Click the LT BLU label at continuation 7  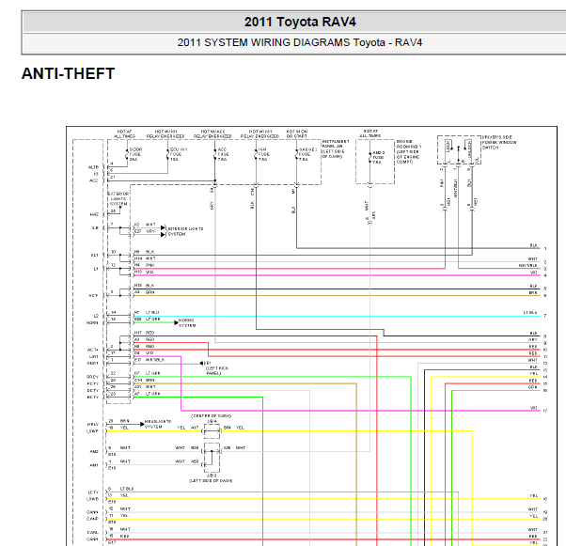[530, 313]
